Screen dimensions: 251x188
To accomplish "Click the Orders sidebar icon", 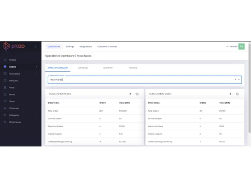I will point(5,67).
